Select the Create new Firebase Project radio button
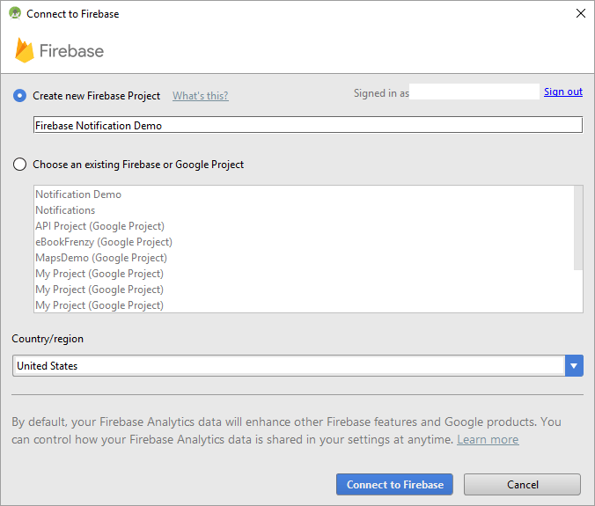Viewport: 595px width, 506px height. tap(20, 96)
